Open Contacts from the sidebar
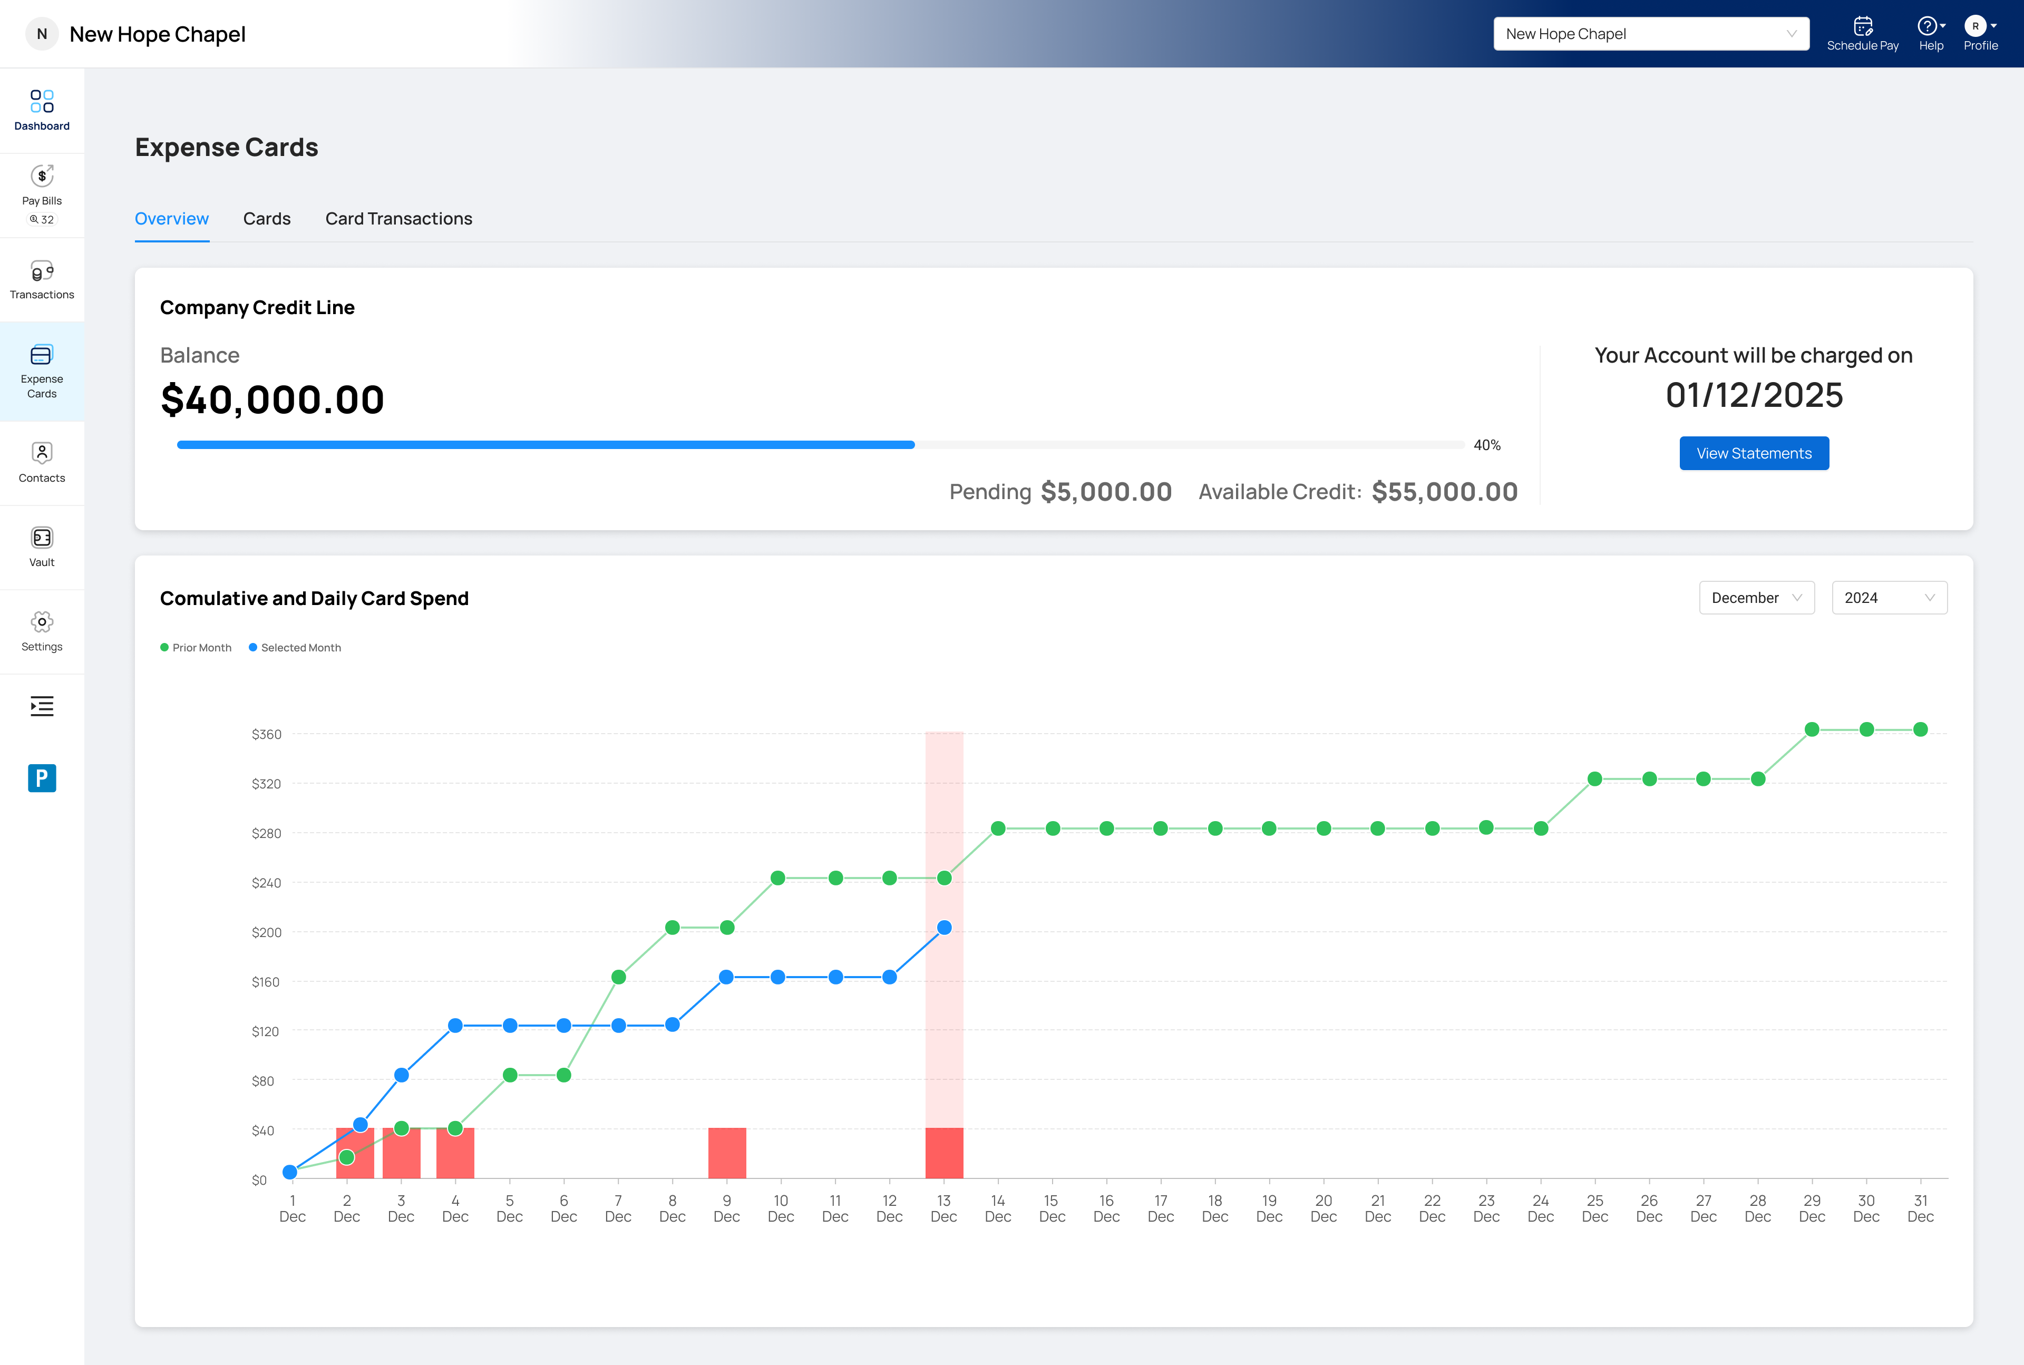 coord(42,463)
